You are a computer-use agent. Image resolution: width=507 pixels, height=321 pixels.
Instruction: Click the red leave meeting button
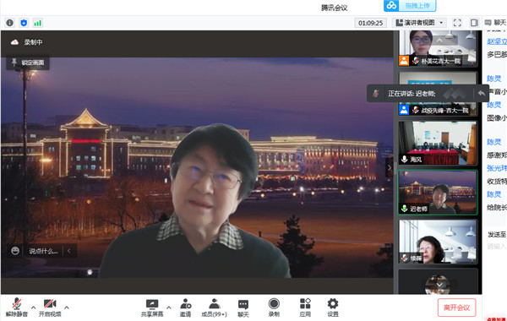(456, 307)
